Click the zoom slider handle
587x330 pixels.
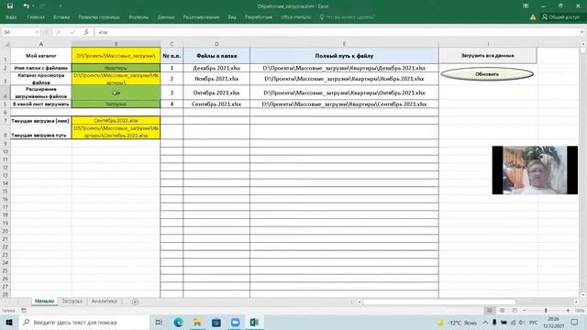point(546,311)
